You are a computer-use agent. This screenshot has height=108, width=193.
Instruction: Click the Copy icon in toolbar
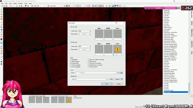click(19, 6)
